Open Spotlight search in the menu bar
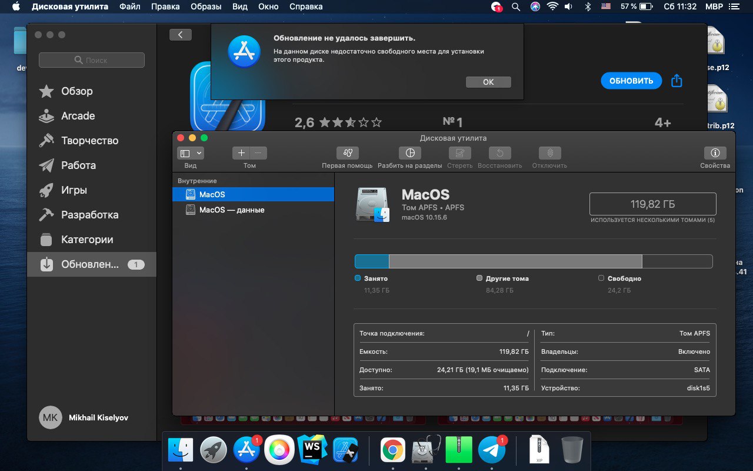This screenshot has height=471, width=753. [x=516, y=6]
